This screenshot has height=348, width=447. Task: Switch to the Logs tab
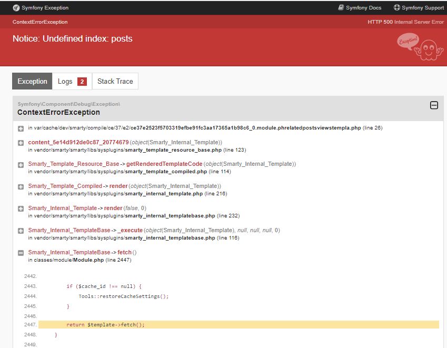[x=72, y=81]
